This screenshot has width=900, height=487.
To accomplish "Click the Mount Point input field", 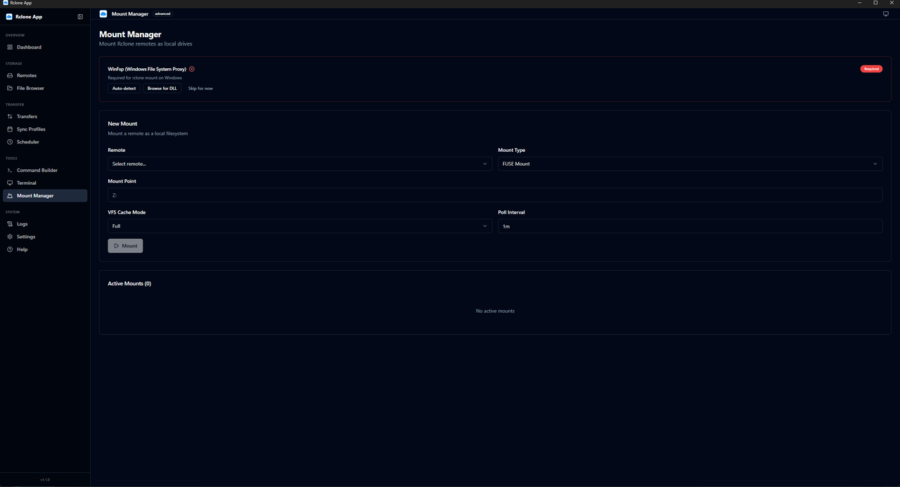I will tap(495, 195).
